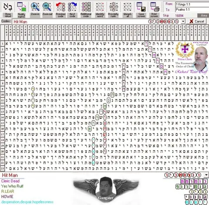This screenshot has height=205, width=209.
Task: Select the Identify word tool
Action: tap(100, 7)
